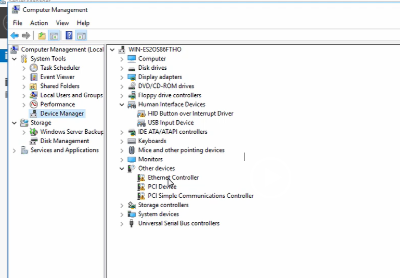Image resolution: width=400 pixels, height=278 pixels.
Task: Select Local Users and Groups item
Action: [71, 95]
